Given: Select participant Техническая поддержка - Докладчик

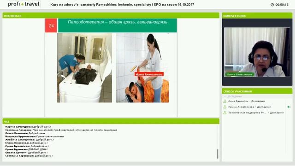Looking at the screenshot, I should click(x=256, y=113).
